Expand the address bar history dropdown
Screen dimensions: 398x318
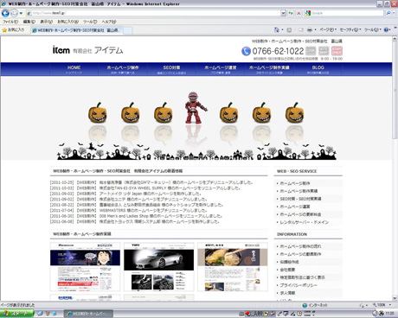tap(283, 13)
